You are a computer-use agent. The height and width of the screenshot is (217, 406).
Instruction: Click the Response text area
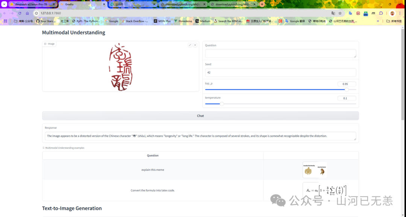(x=200, y=136)
